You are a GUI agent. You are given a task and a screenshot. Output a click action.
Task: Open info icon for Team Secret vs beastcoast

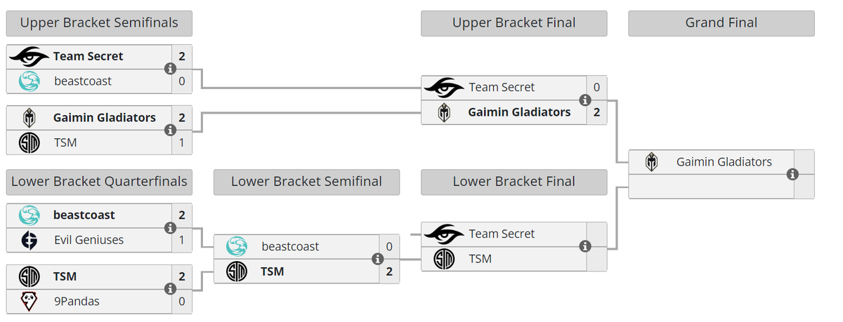tap(169, 69)
